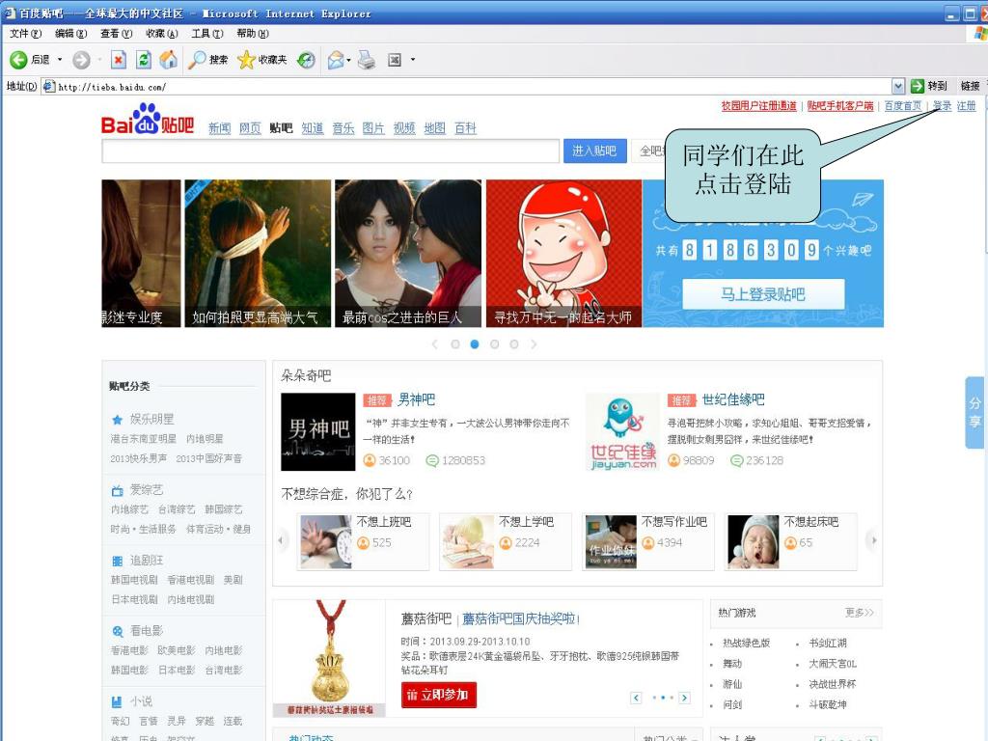Open the 世纪佳缘 jiayuan logo thumbnail
The width and height of the screenshot is (988, 741).
[x=623, y=431]
